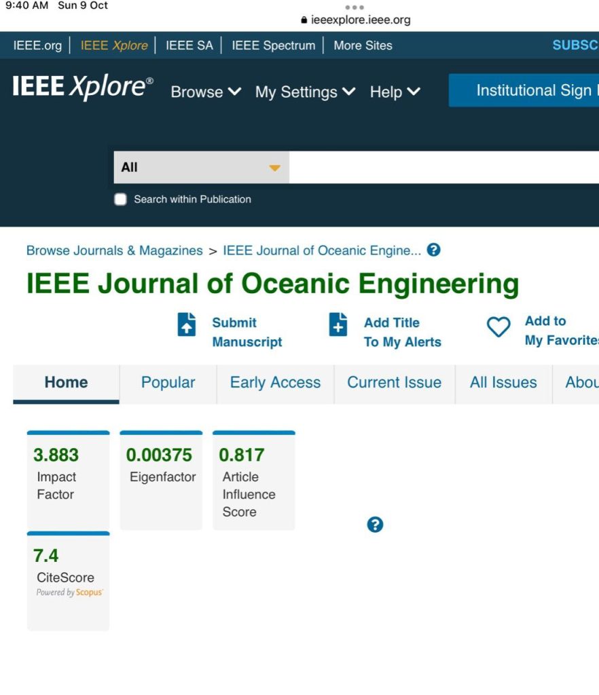The width and height of the screenshot is (599, 695).
Task: Click the 3.883 Impact Factor card
Action: [x=69, y=480]
